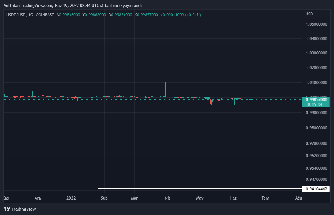This screenshot has height=215, width=334.
Task: Open the USD currency label on price axis
Action: [x=309, y=14]
